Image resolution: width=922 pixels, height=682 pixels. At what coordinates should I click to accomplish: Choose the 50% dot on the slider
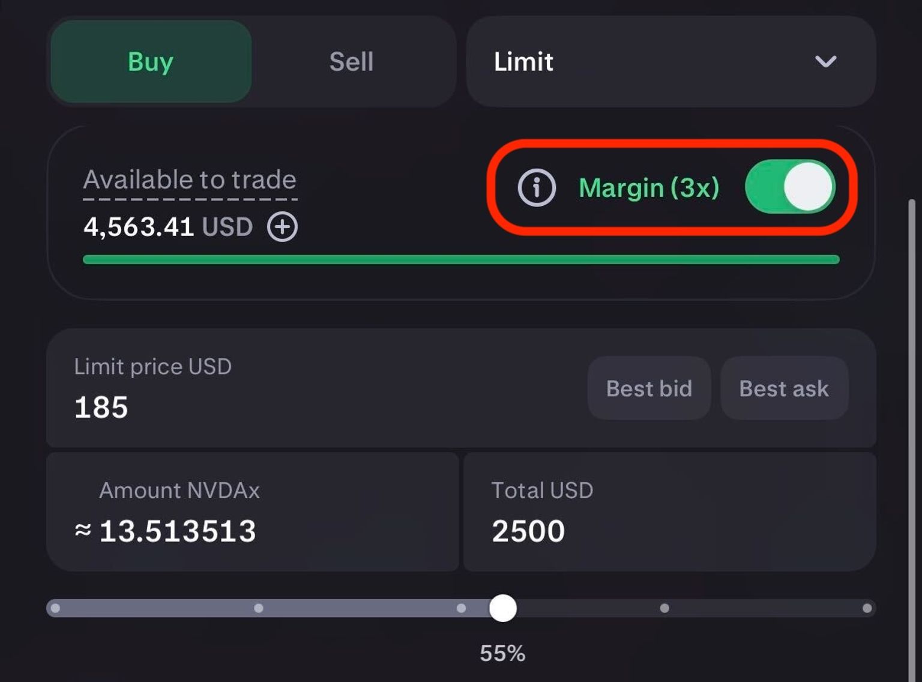[x=461, y=608]
